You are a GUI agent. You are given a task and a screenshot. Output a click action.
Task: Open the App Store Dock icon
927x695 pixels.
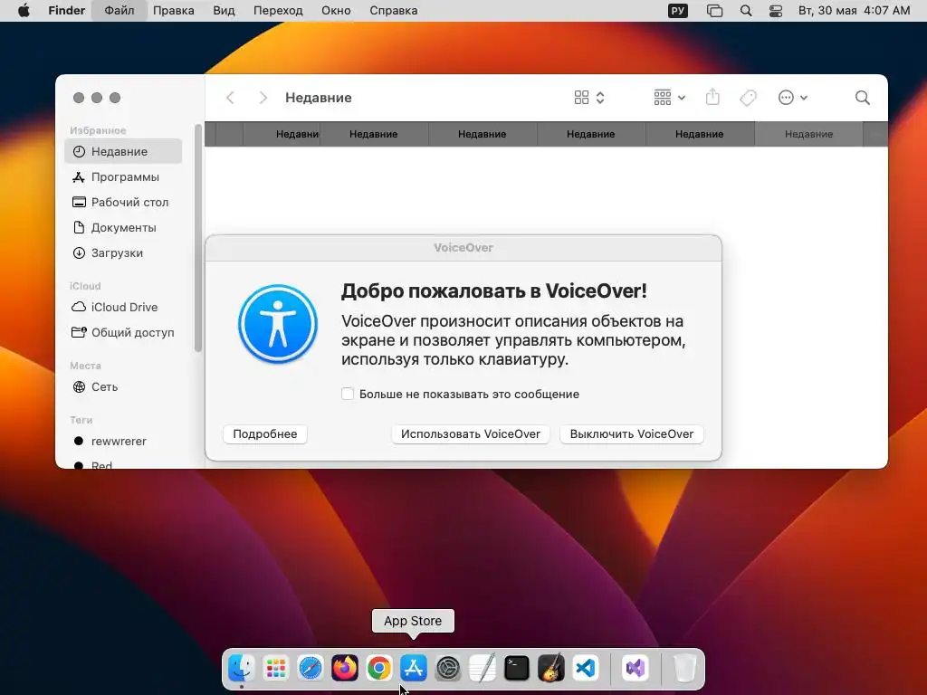pos(413,669)
